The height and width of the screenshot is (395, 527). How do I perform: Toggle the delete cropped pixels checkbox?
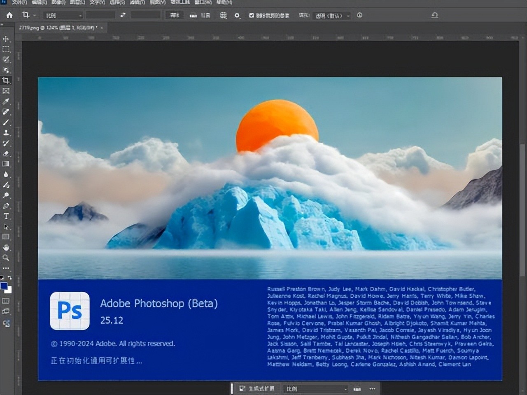coord(251,15)
